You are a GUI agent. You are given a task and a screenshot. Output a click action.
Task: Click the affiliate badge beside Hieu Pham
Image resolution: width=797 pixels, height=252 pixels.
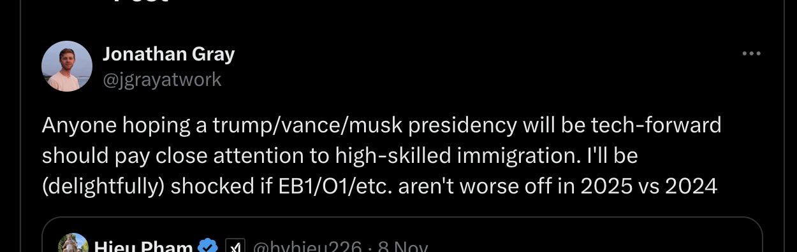pos(235,247)
